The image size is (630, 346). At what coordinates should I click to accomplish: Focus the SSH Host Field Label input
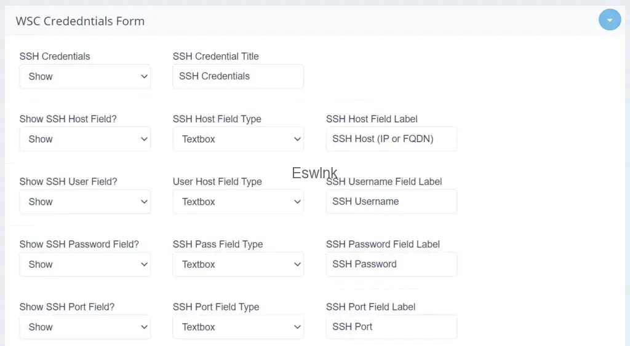391,139
